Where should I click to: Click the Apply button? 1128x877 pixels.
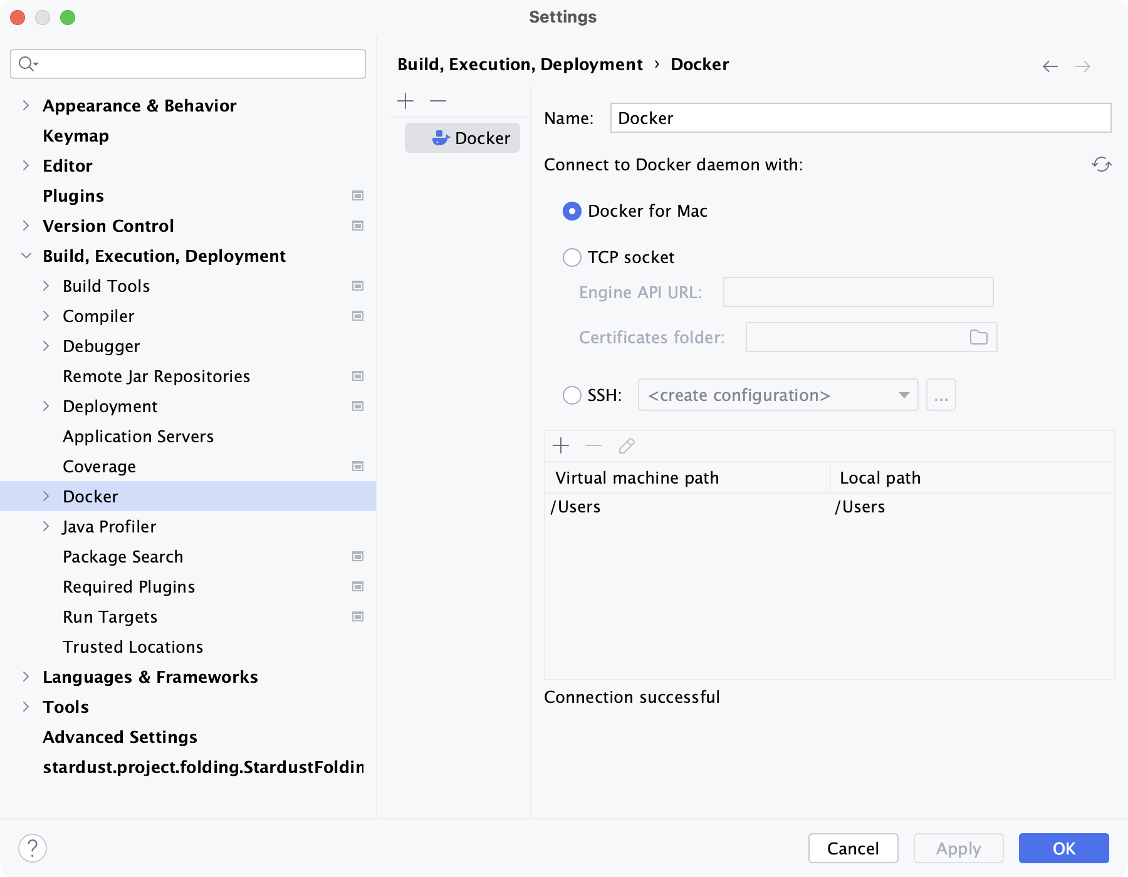pos(958,848)
